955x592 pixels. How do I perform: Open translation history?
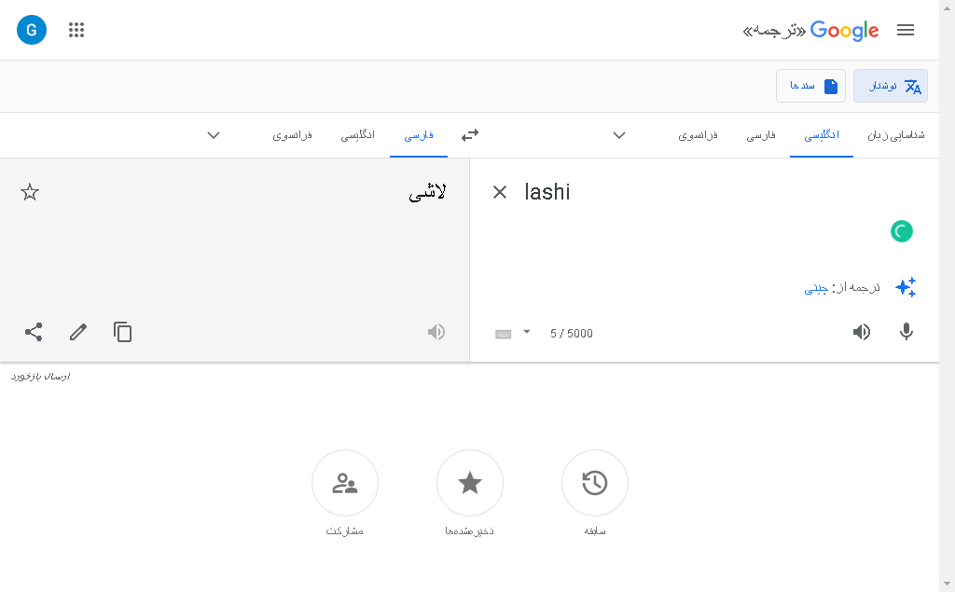(594, 483)
